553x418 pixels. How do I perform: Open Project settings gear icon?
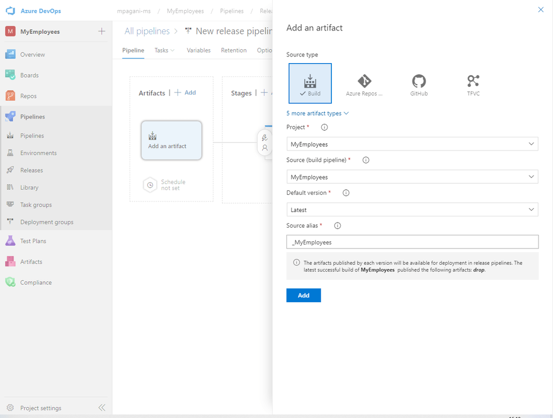[10, 408]
